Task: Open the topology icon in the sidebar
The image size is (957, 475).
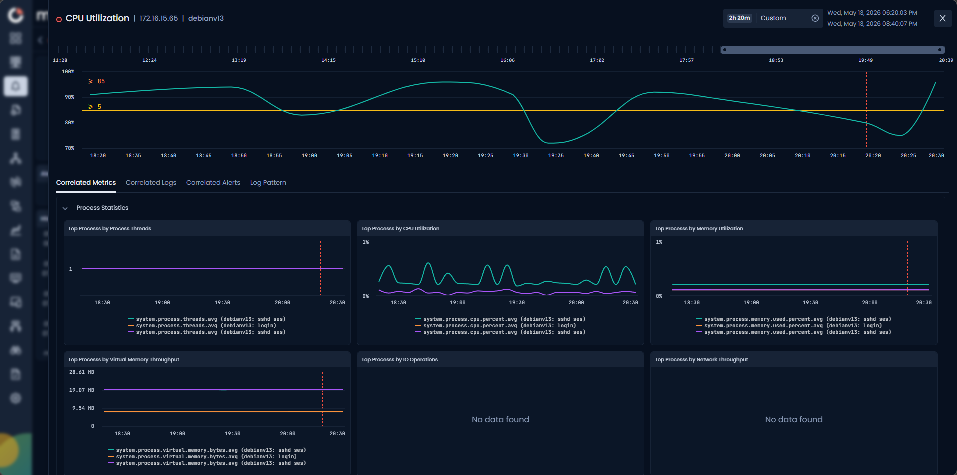Action: pos(16,158)
